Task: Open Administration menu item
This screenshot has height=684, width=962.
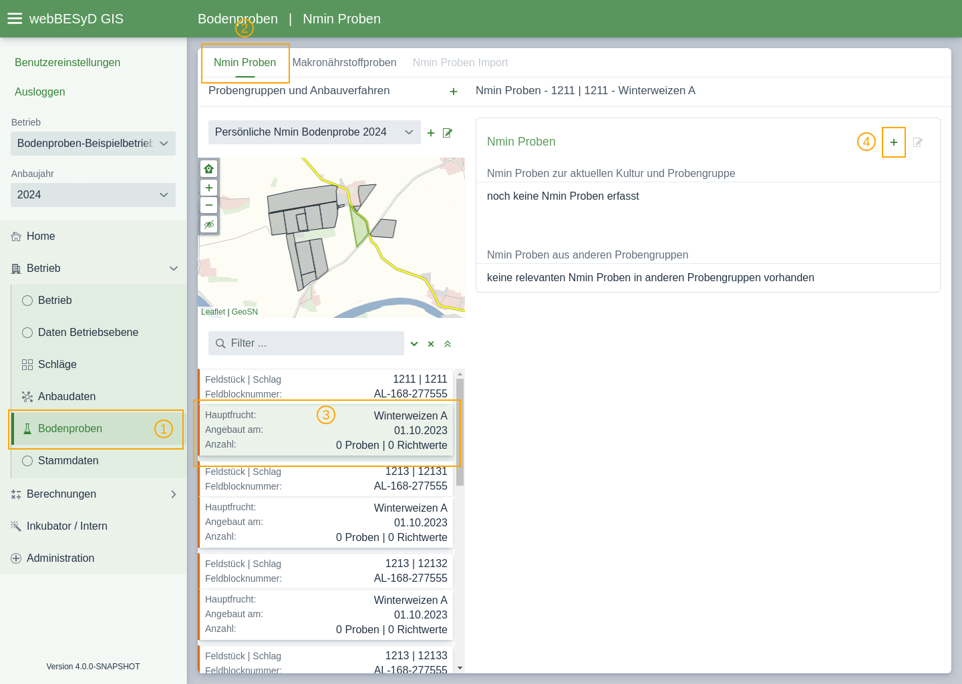Action: [x=94, y=558]
